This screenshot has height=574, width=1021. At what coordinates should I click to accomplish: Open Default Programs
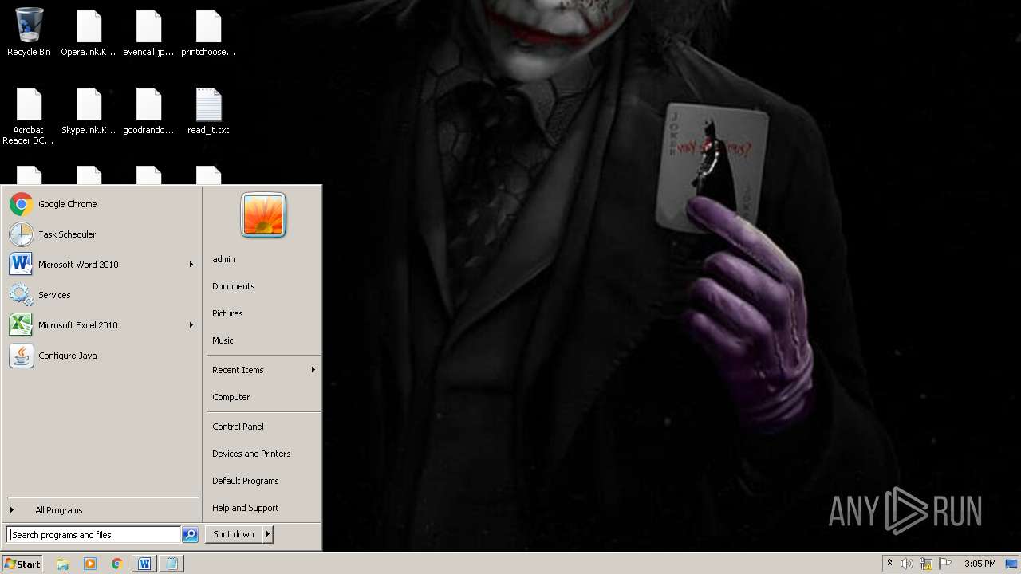263,481
